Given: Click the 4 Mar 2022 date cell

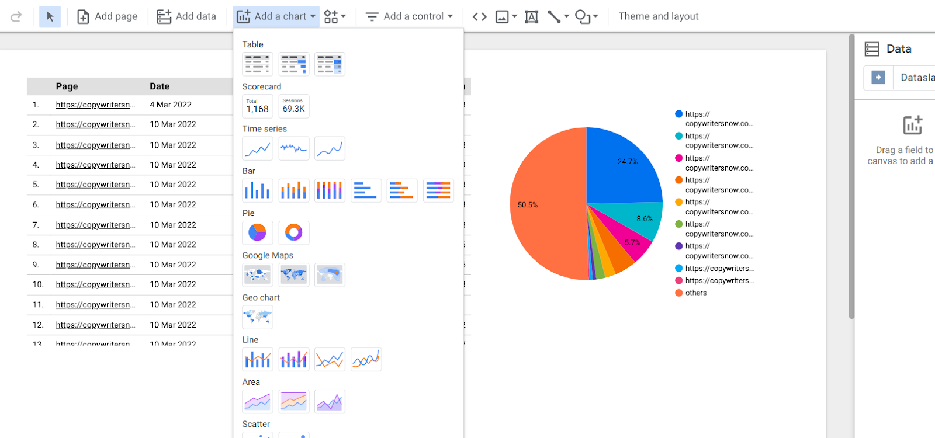Looking at the screenshot, I should tap(171, 105).
